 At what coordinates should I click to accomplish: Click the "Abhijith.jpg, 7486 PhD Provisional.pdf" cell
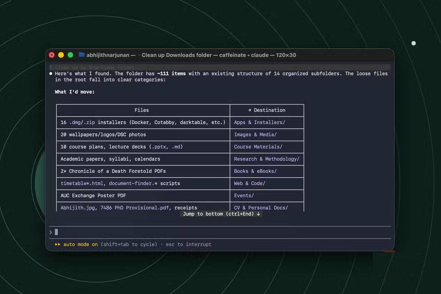coord(143,207)
